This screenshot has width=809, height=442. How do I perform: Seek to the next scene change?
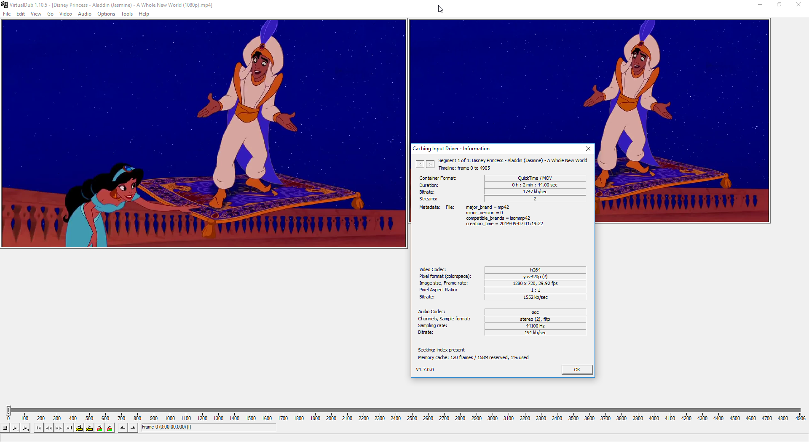pyautogui.click(x=110, y=428)
